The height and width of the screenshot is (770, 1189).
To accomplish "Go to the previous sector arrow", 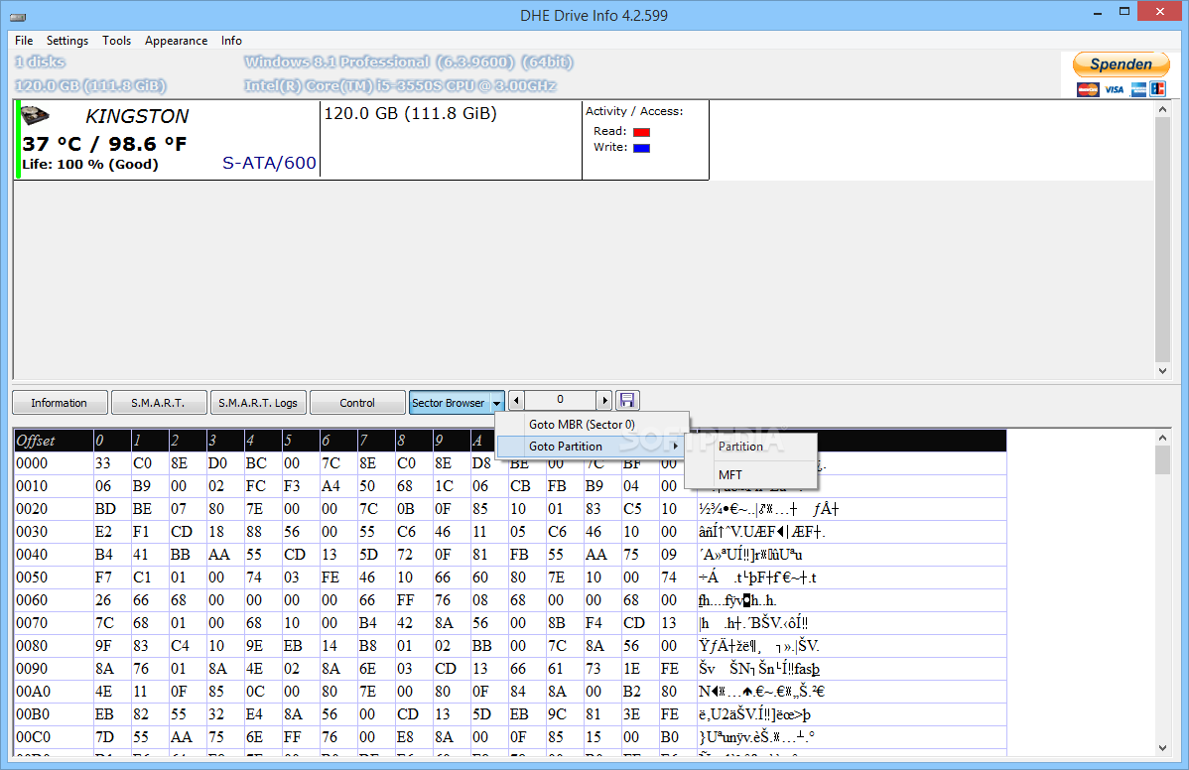I will pyautogui.click(x=516, y=400).
